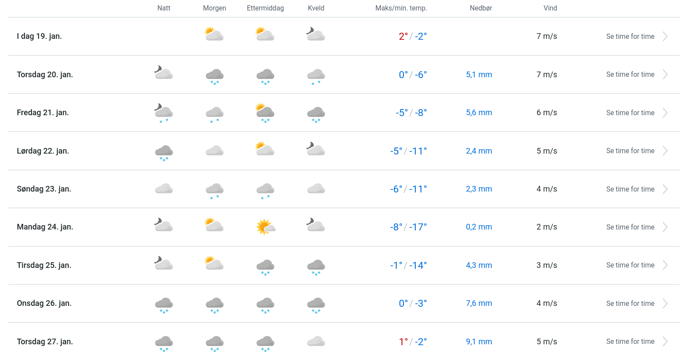Click today's morning partly sunny icon
Screen dimensions: 688x360
(x=214, y=34)
